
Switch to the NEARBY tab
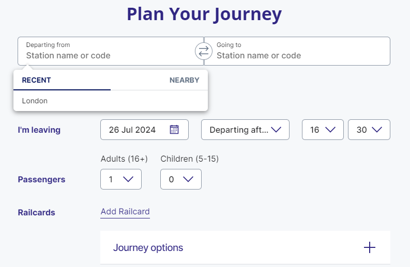coord(184,80)
